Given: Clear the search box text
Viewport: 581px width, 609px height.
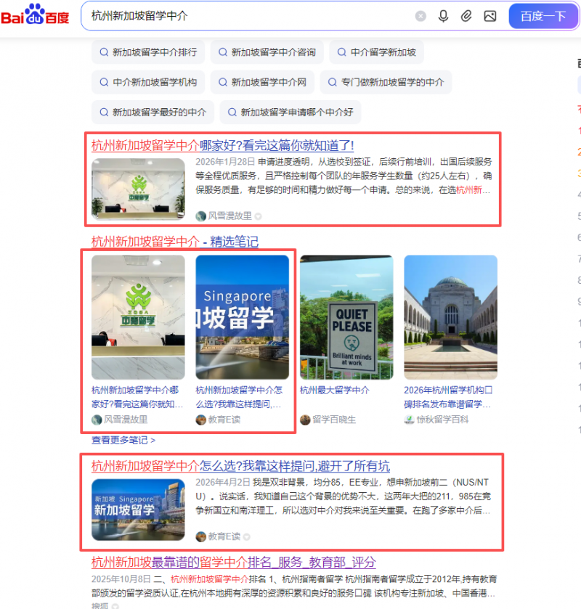Looking at the screenshot, I should [x=420, y=16].
